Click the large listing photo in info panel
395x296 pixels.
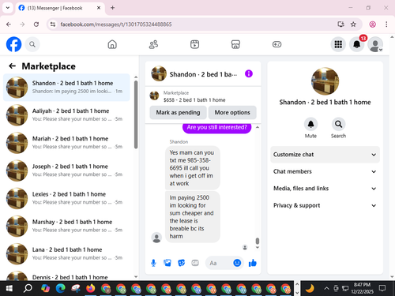point(325,81)
